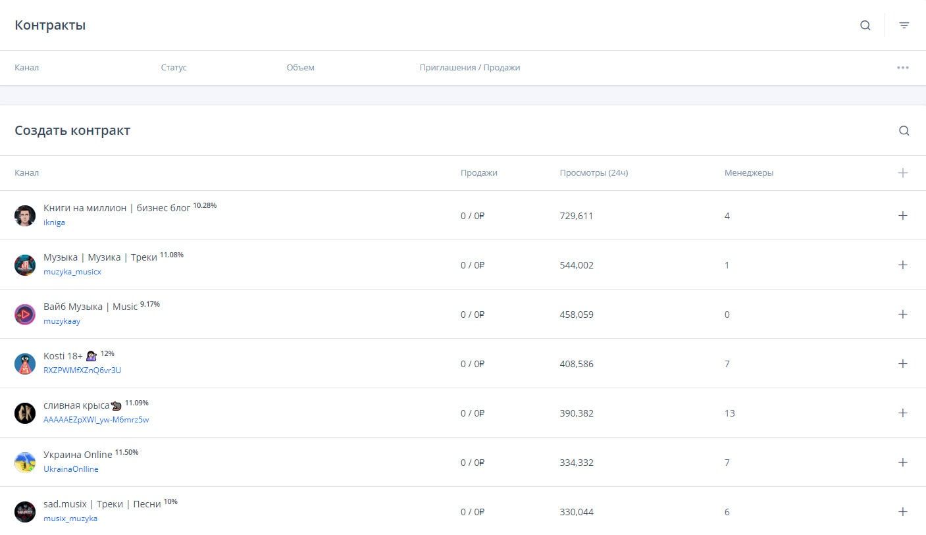Click the 544,002 views value
Viewport: 926px width, 535px height.
(577, 265)
